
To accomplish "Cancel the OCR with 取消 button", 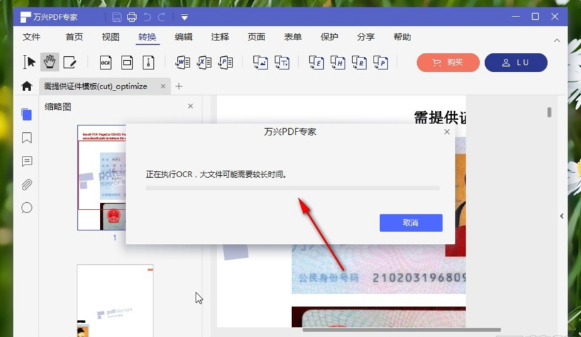I will pyautogui.click(x=411, y=223).
